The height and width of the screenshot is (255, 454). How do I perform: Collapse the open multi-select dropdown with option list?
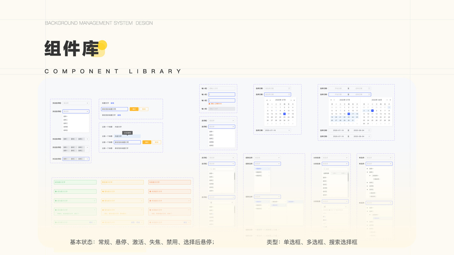click(87, 111)
